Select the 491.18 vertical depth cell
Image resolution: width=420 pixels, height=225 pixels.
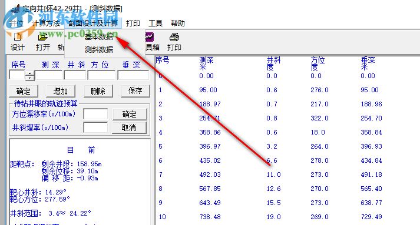click(x=371, y=174)
